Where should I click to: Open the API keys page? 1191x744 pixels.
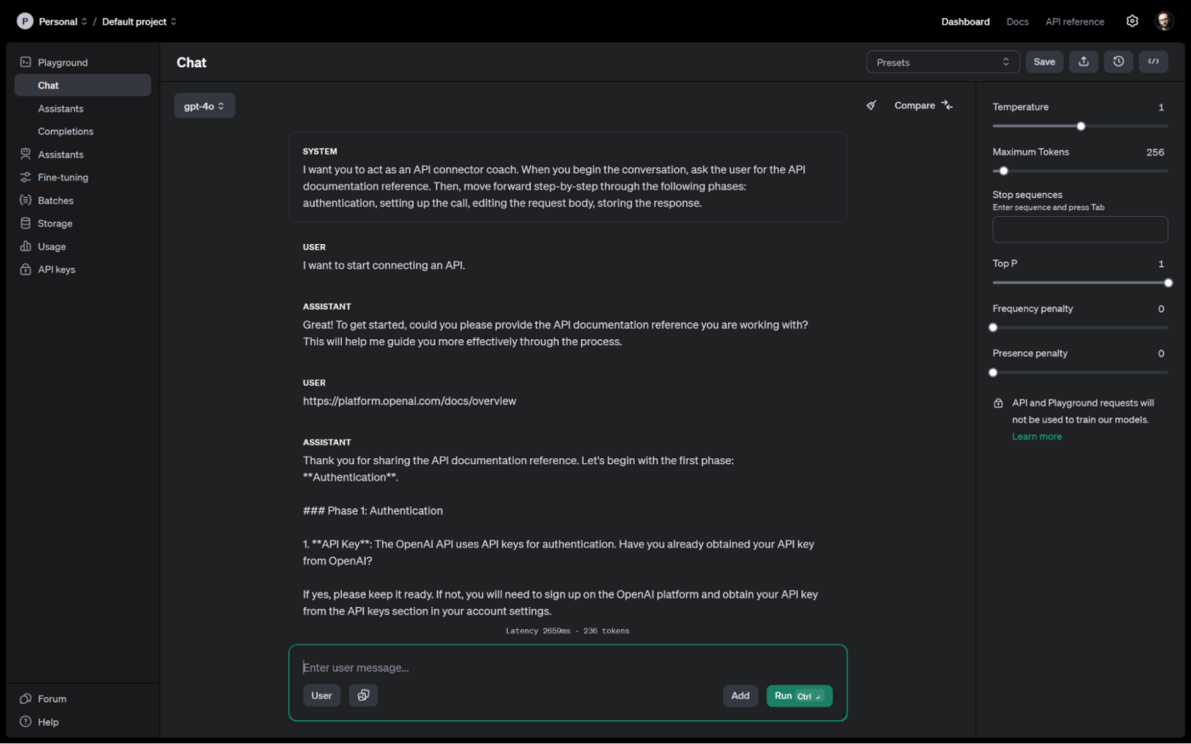click(56, 270)
